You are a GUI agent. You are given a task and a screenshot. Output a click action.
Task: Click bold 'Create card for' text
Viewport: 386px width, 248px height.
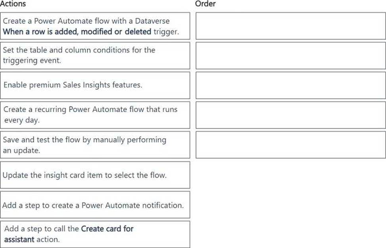click(108, 229)
